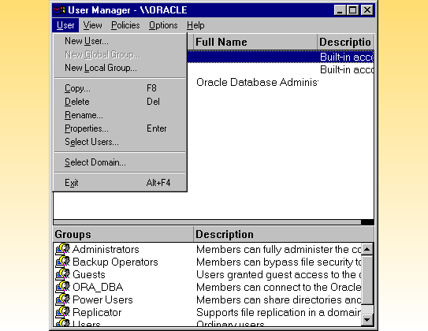428x331 pixels.
Task: Click the User Manager title bar icon
Action: [59, 10]
